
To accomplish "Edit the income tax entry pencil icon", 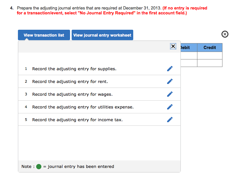I will coord(170,120).
